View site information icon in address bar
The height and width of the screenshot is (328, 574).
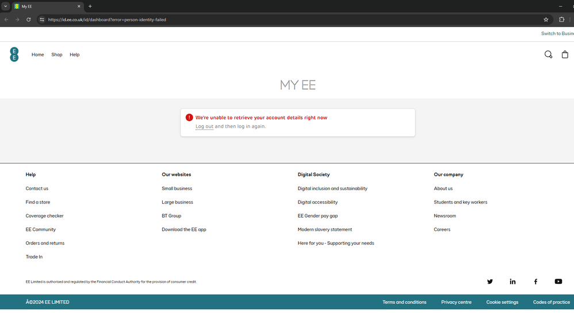click(x=42, y=20)
